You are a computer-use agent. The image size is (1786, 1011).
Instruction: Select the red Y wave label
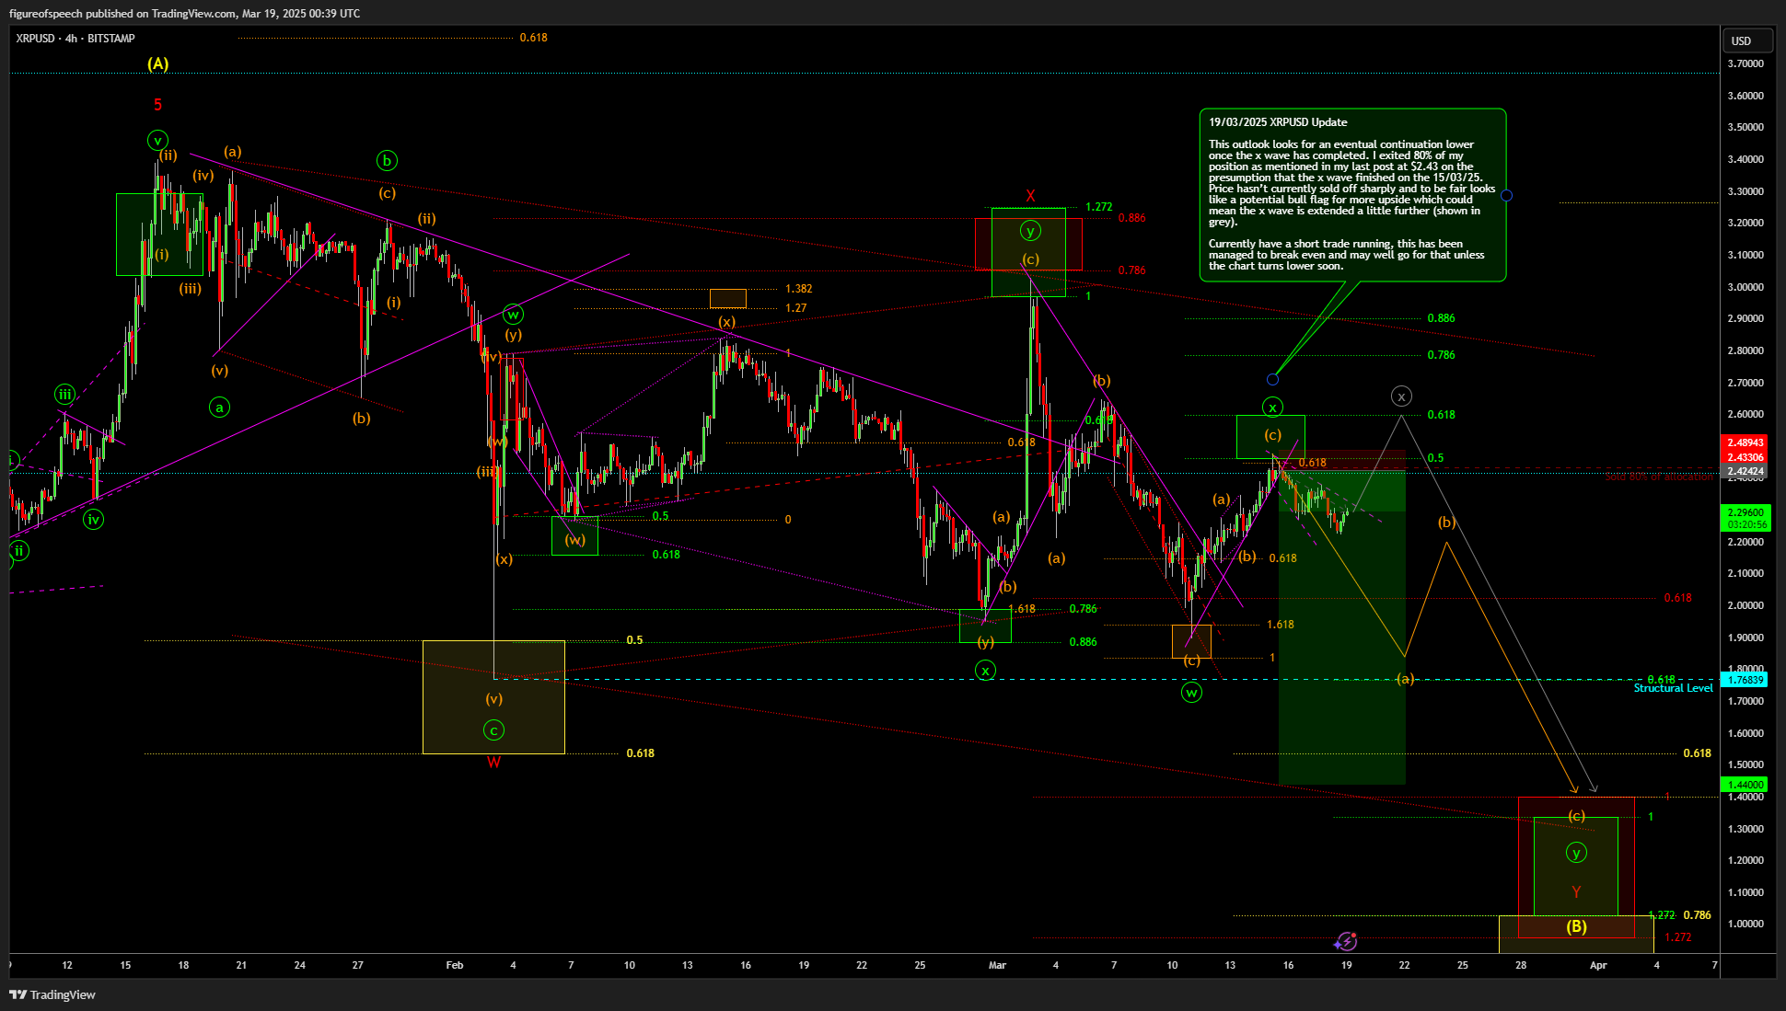[1576, 892]
